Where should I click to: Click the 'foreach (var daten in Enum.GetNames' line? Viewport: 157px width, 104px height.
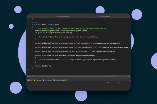pyautogui.click(x=65, y=56)
